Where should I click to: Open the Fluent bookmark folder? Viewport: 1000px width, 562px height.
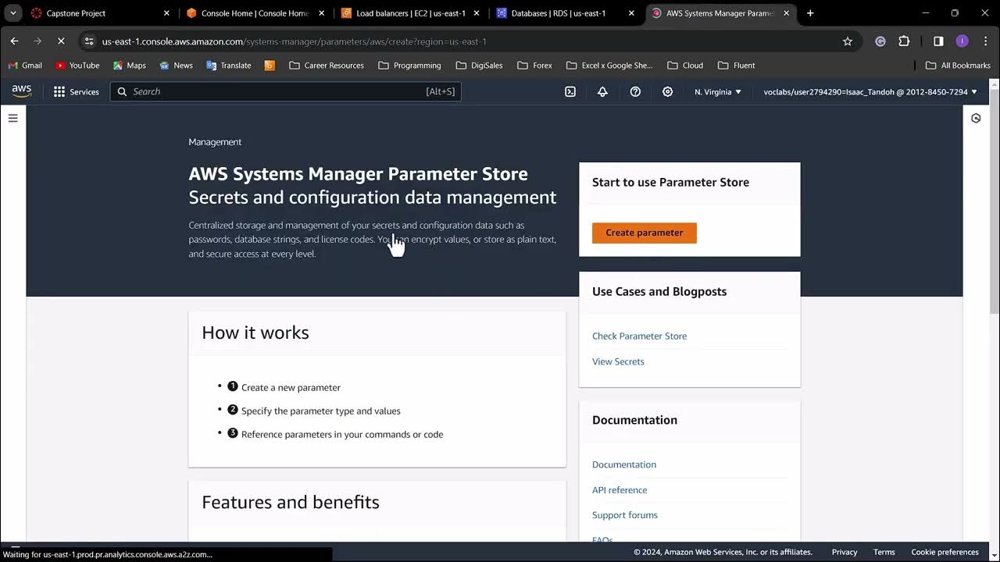pos(736,66)
